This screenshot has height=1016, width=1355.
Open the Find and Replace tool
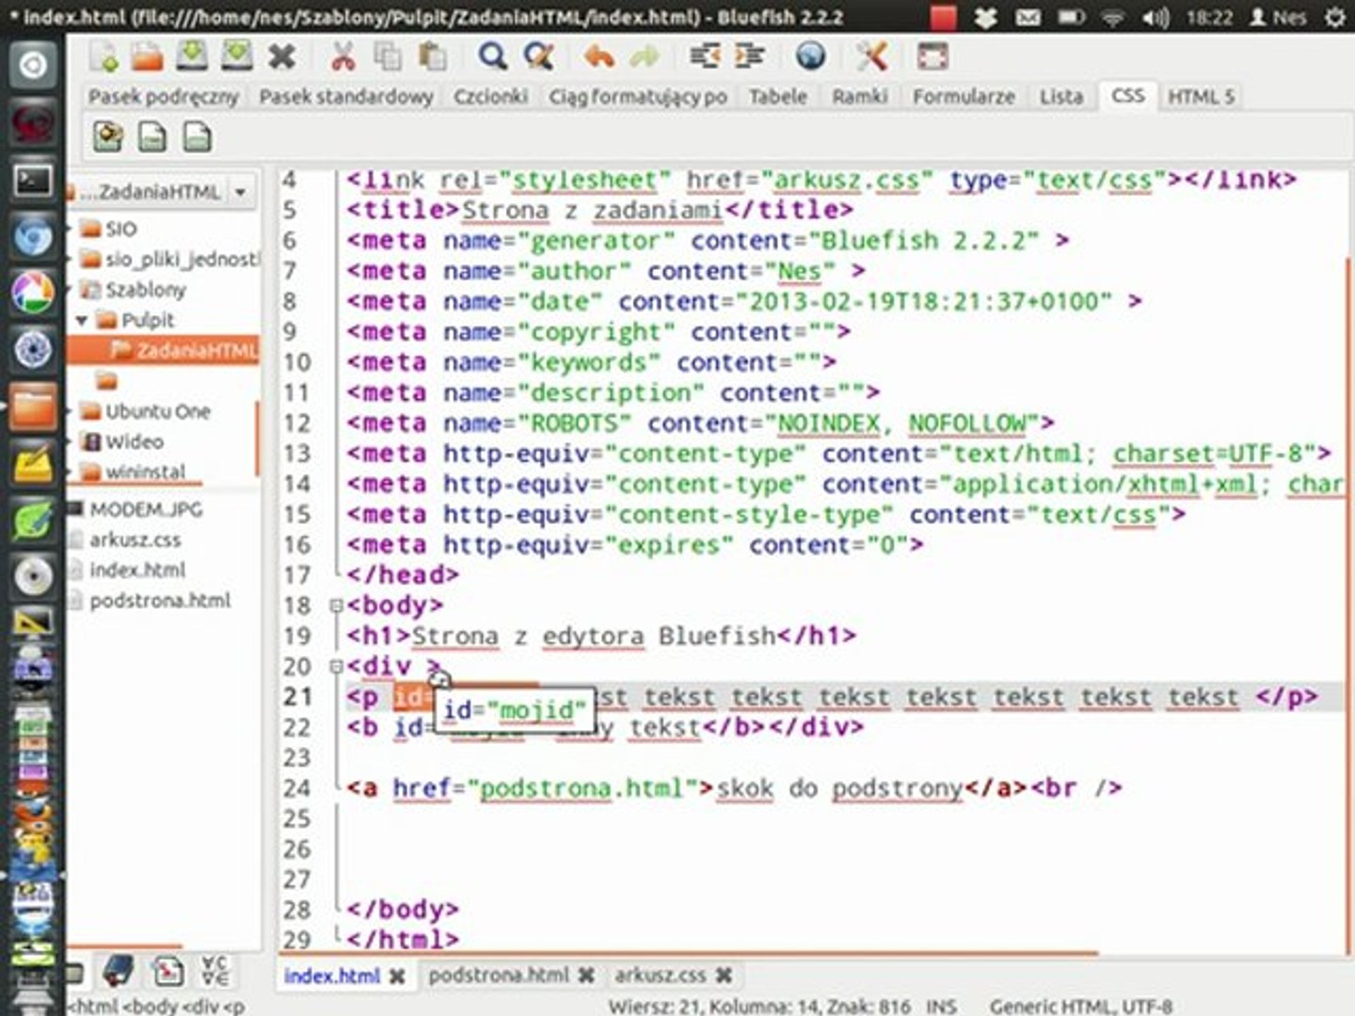[x=538, y=57]
